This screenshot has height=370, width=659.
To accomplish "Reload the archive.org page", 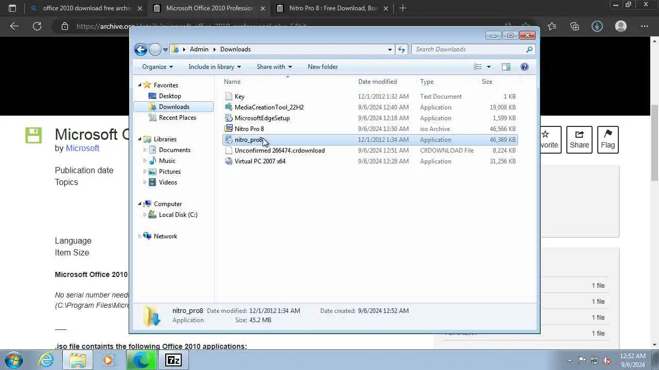I will tap(37, 26).
